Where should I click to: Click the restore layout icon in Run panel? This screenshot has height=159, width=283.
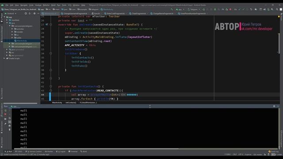pos(5,119)
